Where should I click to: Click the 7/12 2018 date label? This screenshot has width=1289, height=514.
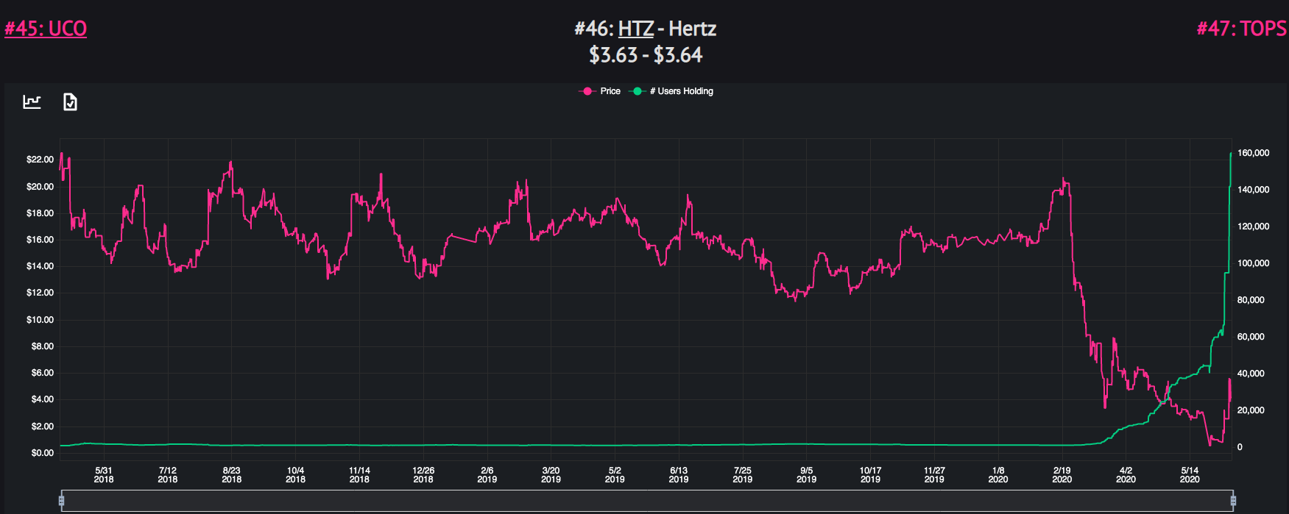coord(168,475)
